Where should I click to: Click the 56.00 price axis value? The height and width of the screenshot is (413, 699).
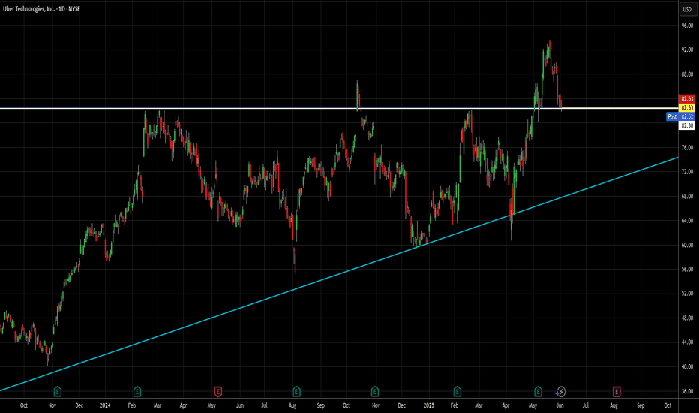(687, 270)
